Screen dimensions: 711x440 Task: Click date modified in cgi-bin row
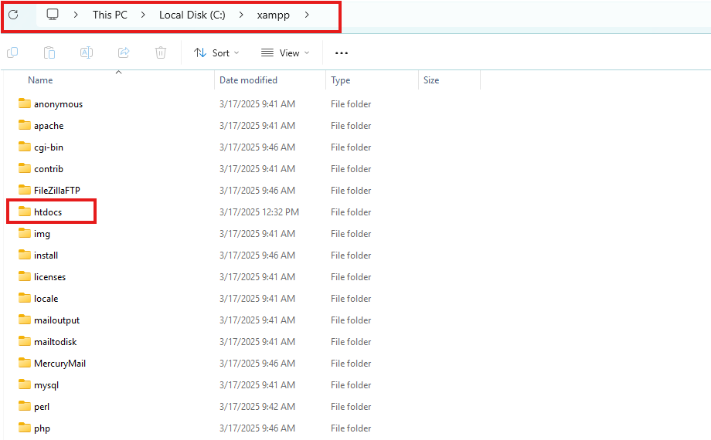(x=257, y=147)
